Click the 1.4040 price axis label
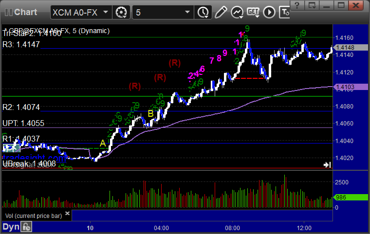Screen dimensions: 370x234 [x=344, y=141]
